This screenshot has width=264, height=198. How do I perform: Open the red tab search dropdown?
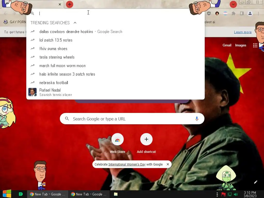pos(233,4)
